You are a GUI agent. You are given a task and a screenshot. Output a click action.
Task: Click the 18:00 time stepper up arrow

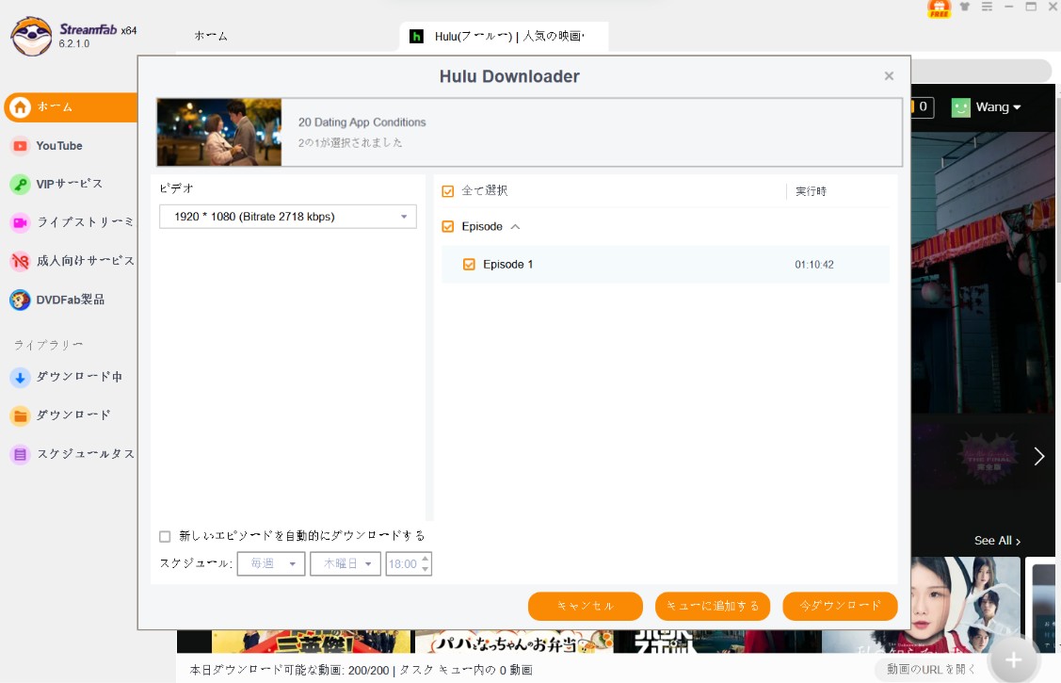[x=425, y=559]
